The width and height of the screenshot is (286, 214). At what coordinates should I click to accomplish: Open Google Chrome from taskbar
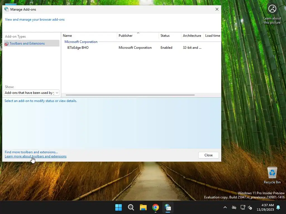click(156, 207)
